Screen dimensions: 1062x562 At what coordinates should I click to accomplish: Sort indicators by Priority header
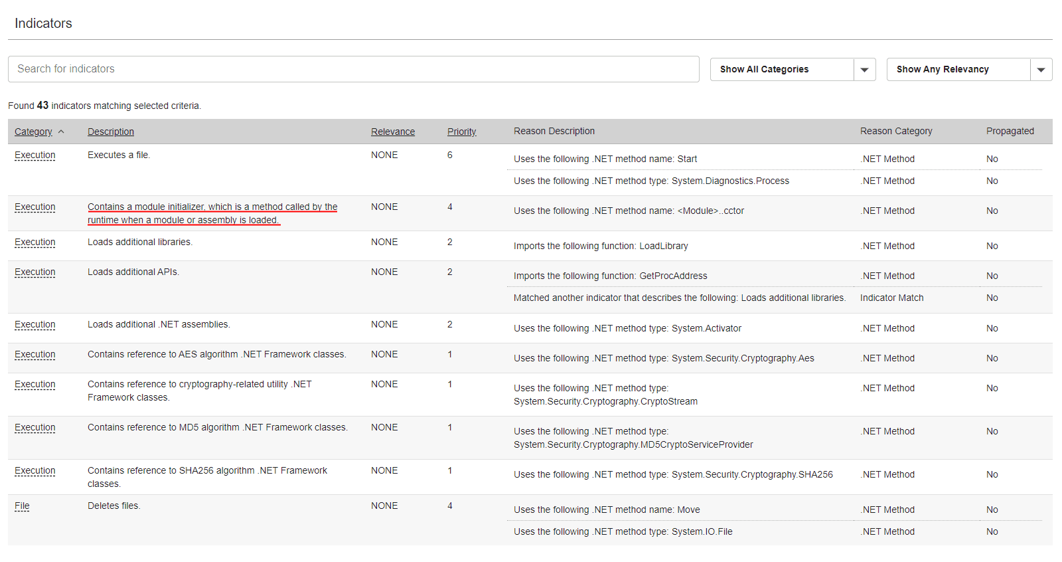[461, 132]
